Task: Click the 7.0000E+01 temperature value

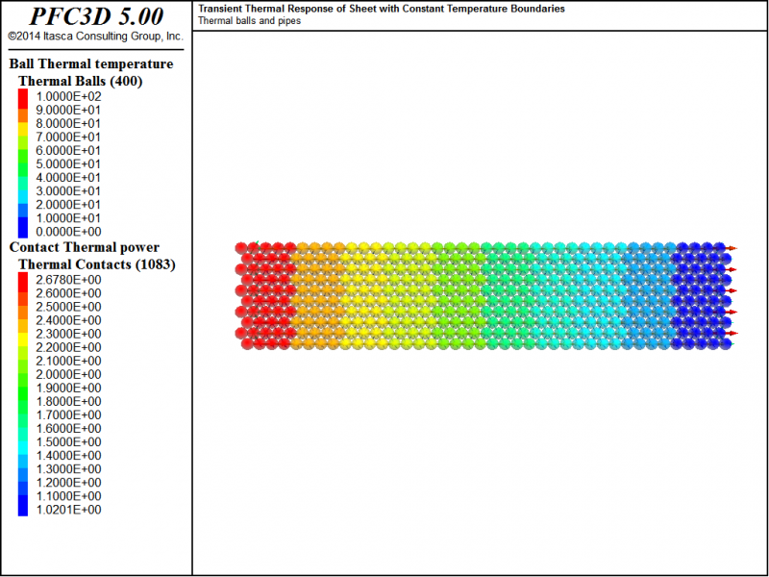Action: [68, 137]
